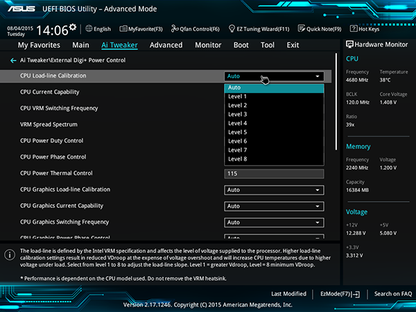Screen dimensions: 416x312
Task: Open CPU Graphics Current Capability dropdown
Action: tap(274, 206)
